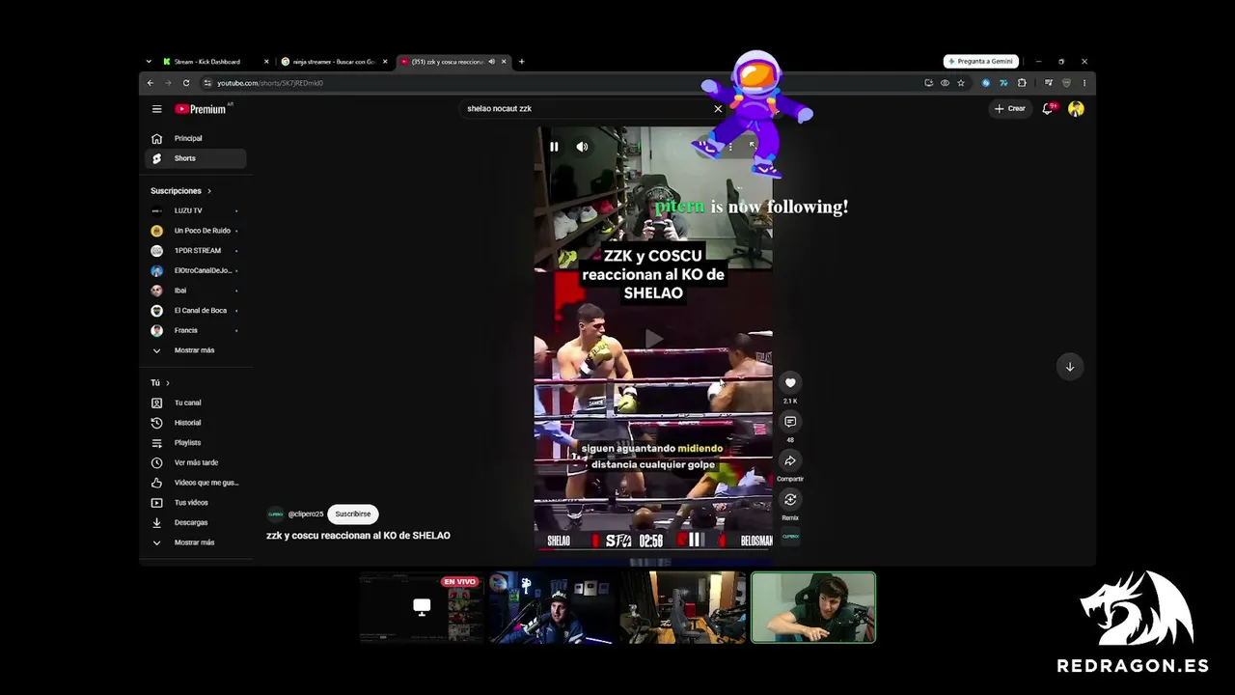This screenshot has height=695, width=1235.
Task: Open the ElOtroCanalDeJo... subscription
Action: [x=196, y=270]
